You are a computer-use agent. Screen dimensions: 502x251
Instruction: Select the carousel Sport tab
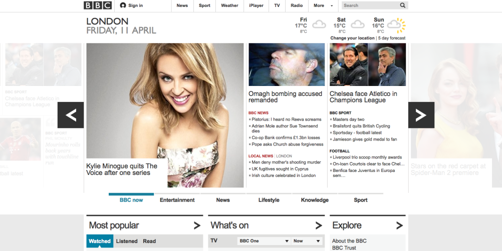tap(361, 200)
